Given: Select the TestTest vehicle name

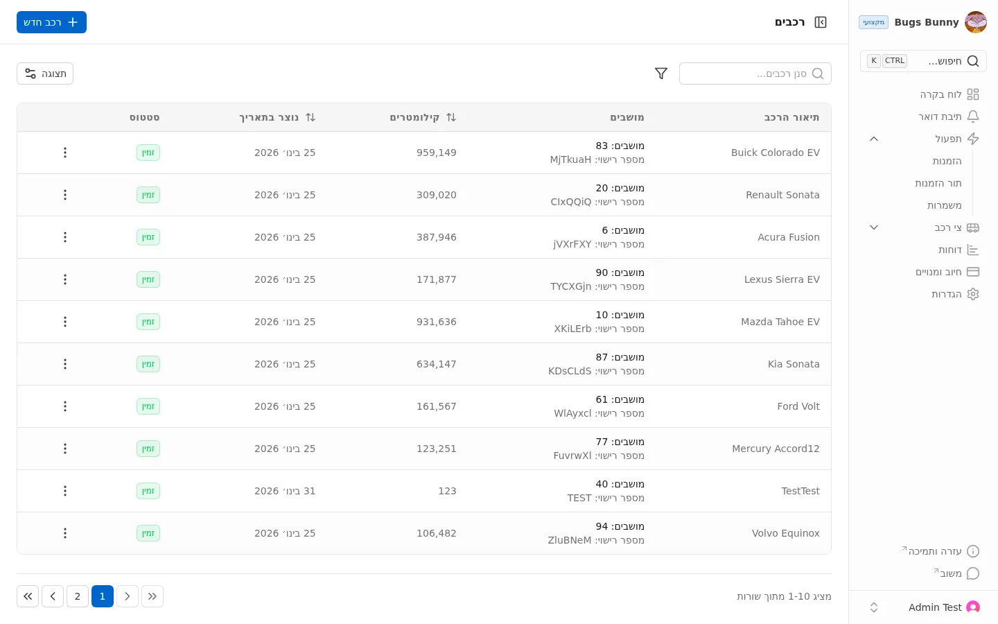Looking at the screenshot, I should point(800,491).
